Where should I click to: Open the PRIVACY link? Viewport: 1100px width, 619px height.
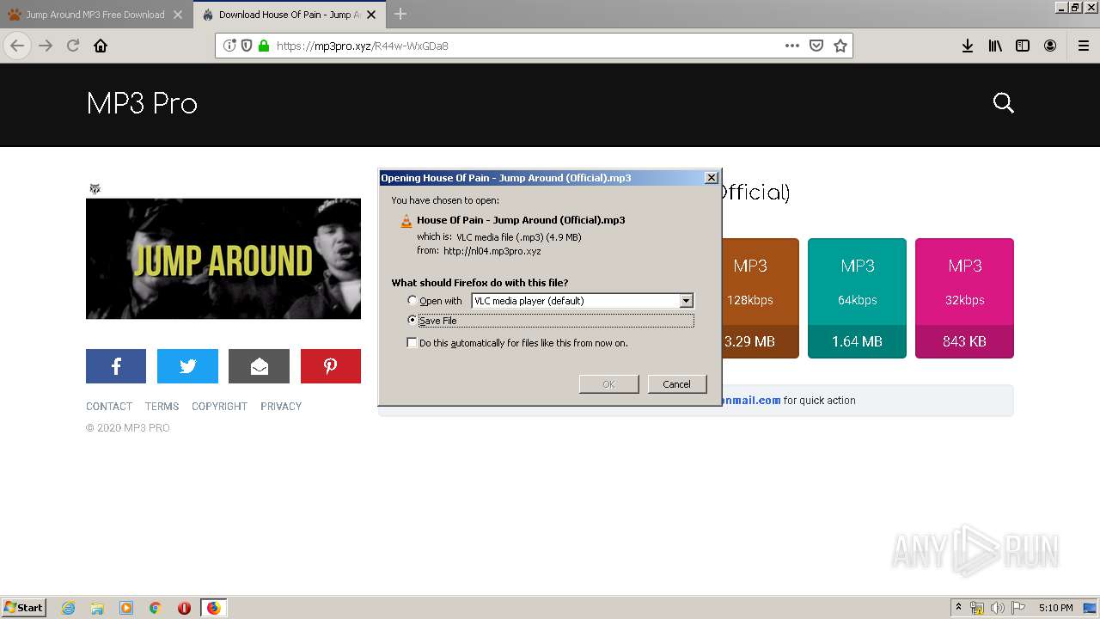tap(281, 407)
